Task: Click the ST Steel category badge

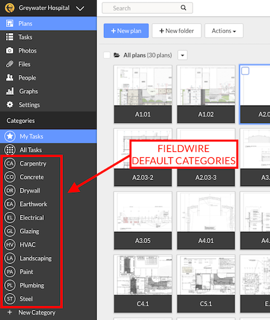Action: pyautogui.click(x=10, y=299)
